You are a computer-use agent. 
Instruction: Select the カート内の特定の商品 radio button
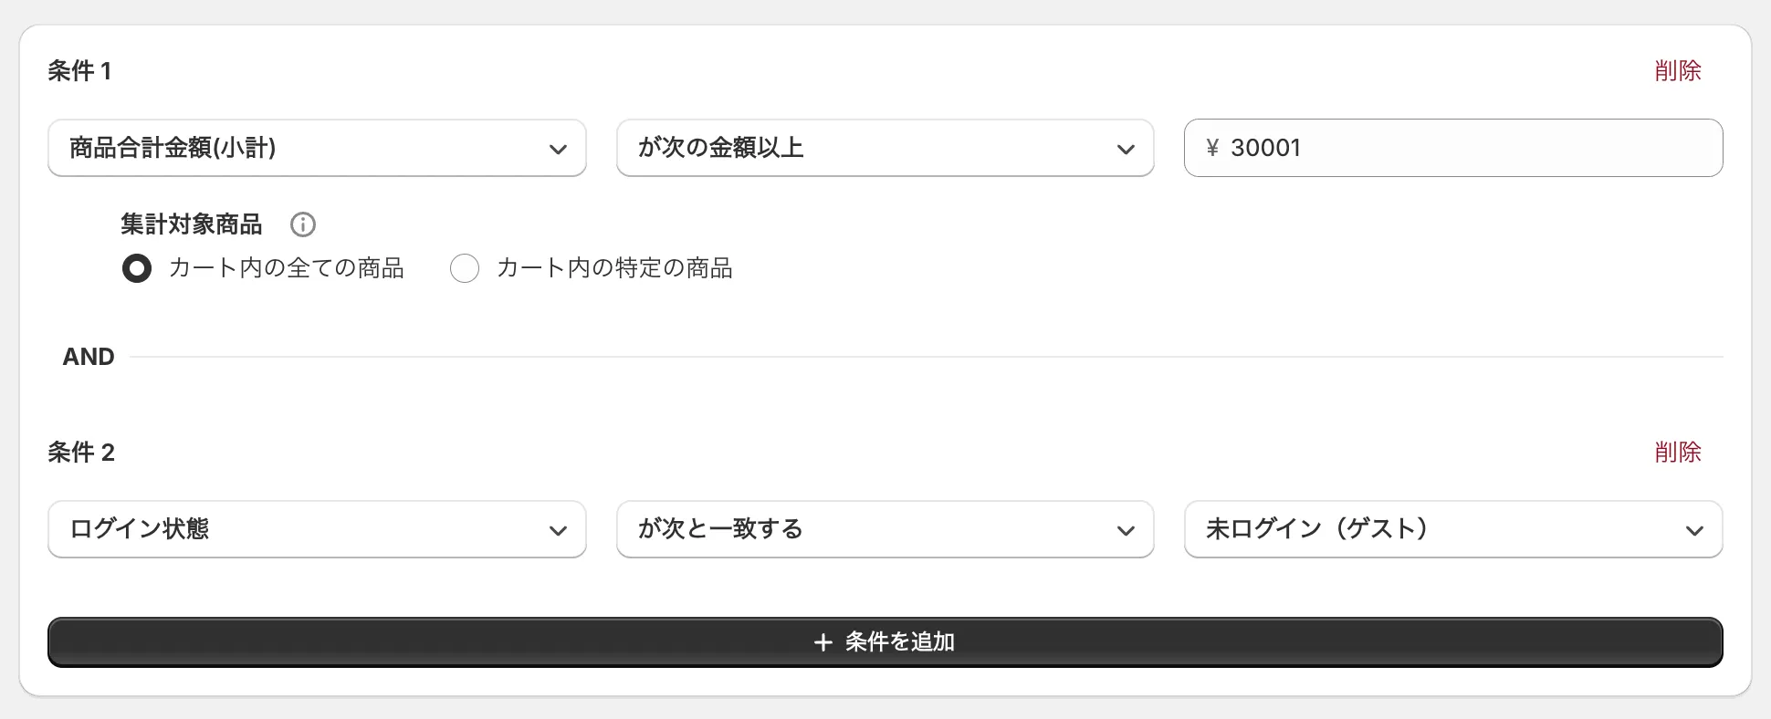[x=465, y=268]
